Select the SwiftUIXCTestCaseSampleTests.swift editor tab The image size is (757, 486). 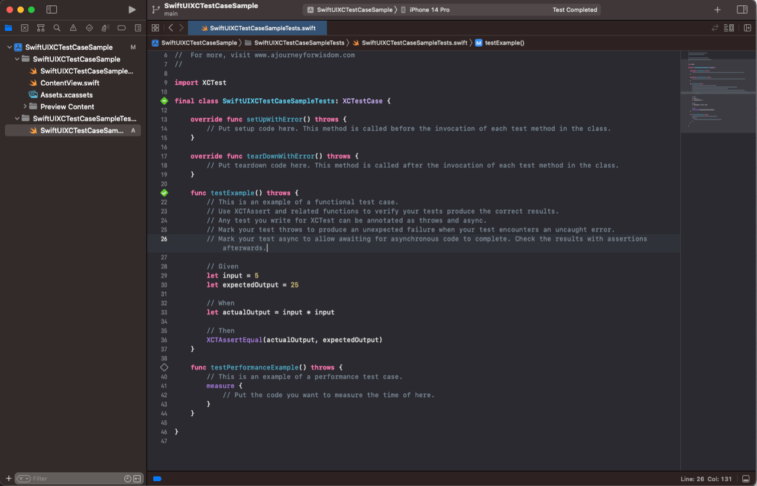click(x=257, y=28)
